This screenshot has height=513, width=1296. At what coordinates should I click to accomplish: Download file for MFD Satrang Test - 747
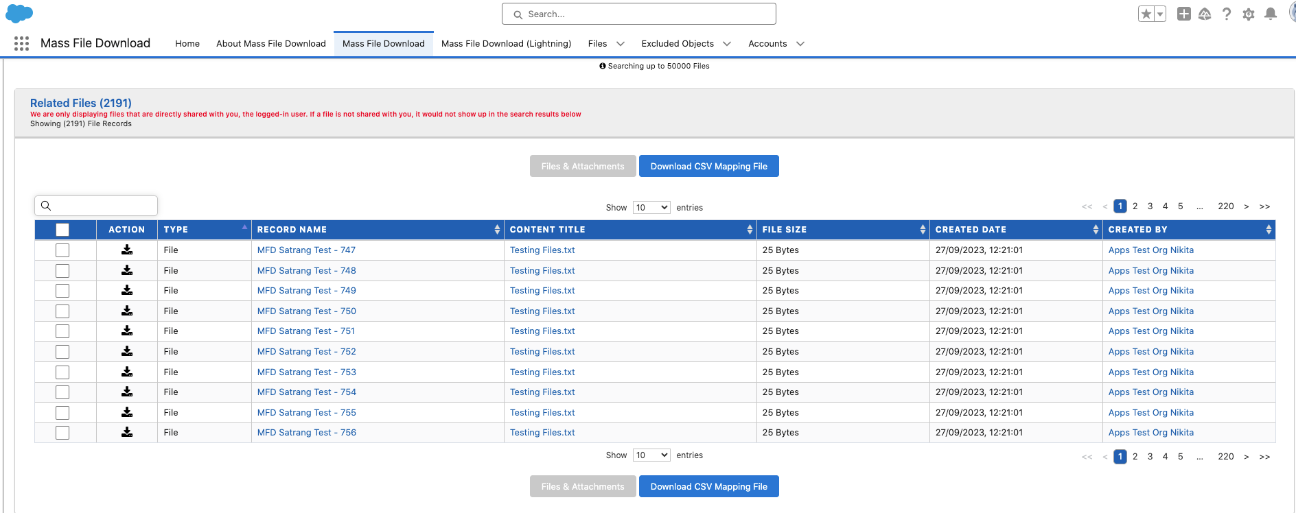point(127,250)
